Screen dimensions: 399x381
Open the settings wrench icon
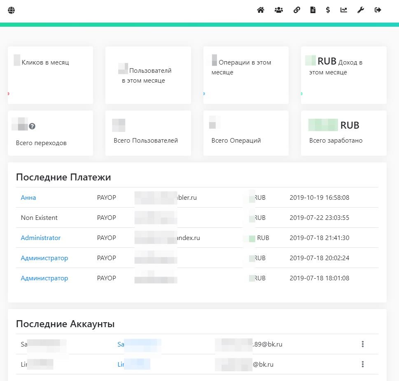tap(361, 10)
